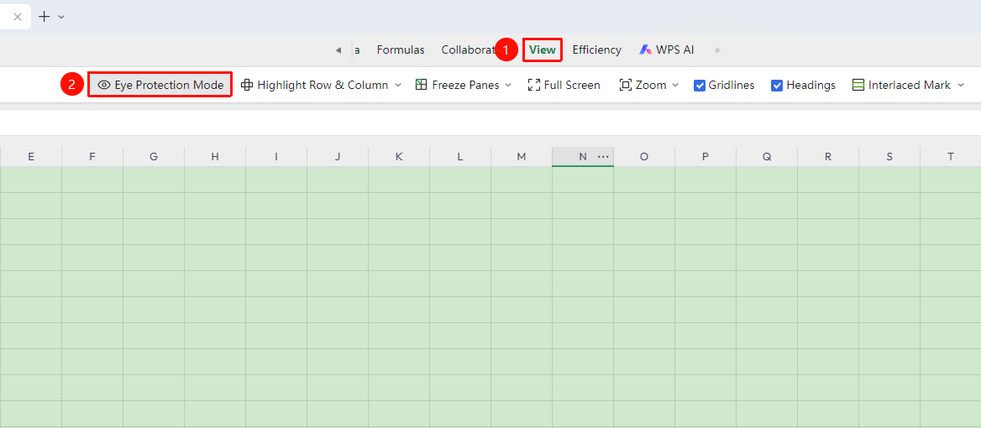Select column N header
Viewport: 981px width, 428px height.
coord(583,157)
